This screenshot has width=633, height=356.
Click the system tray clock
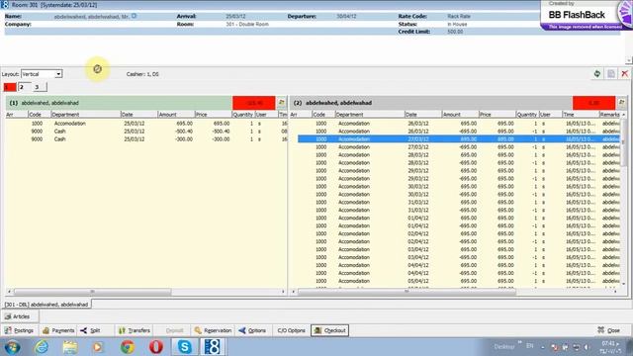coord(610,347)
